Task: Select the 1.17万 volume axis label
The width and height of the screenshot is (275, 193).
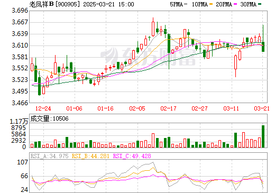Action: (x=19, y=122)
